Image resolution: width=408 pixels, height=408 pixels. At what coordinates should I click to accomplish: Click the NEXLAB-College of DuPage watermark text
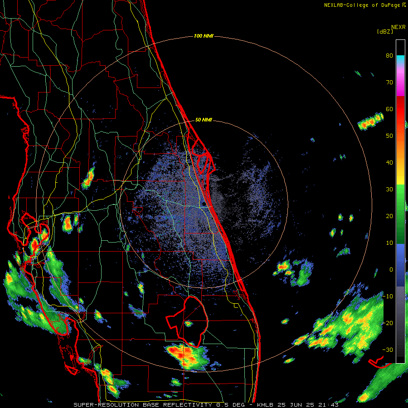(x=362, y=5)
